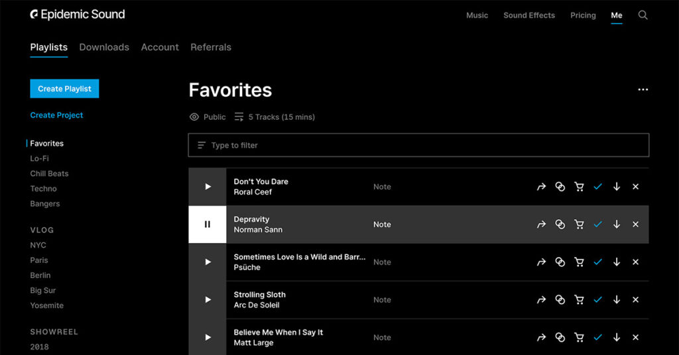Go to Sound Effects in top navigation
The width and height of the screenshot is (679, 355).
tap(529, 15)
